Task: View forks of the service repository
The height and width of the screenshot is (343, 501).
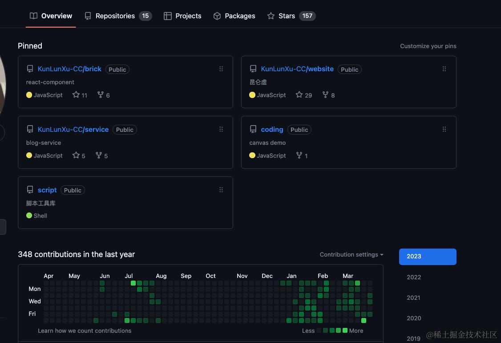Action: tap(101, 155)
